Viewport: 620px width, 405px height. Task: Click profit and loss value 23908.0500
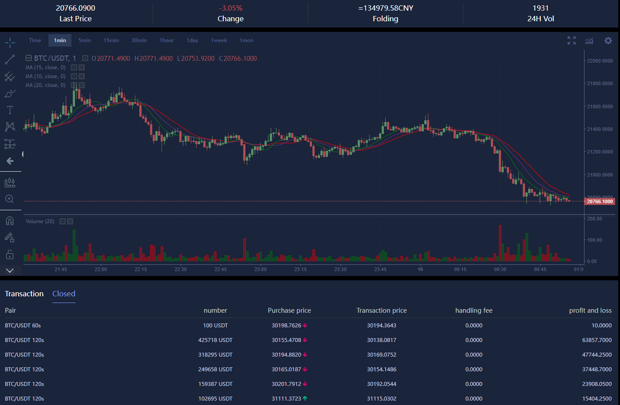pos(597,384)
